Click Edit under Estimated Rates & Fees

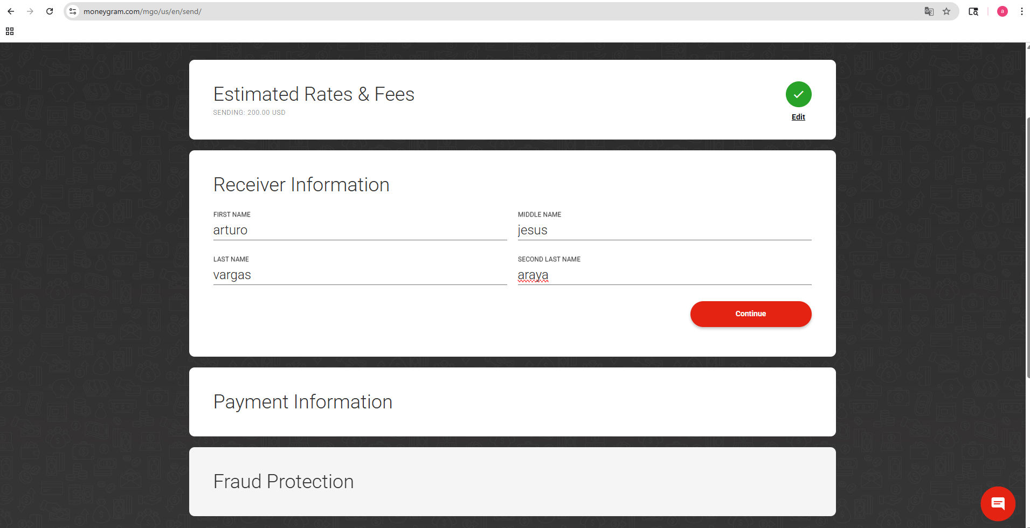798,117
